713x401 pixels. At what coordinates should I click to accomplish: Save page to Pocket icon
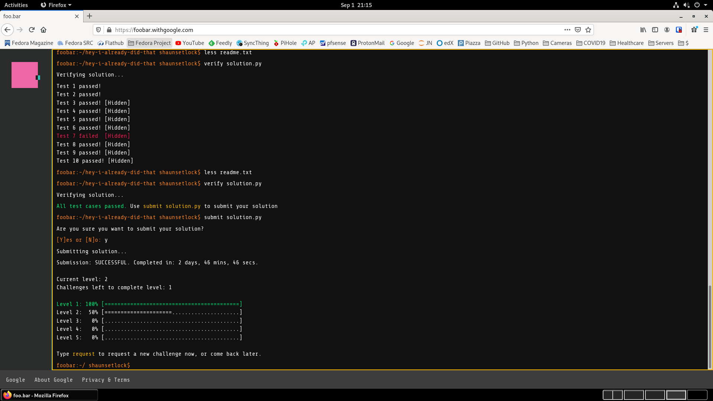(x=578, y=30)
